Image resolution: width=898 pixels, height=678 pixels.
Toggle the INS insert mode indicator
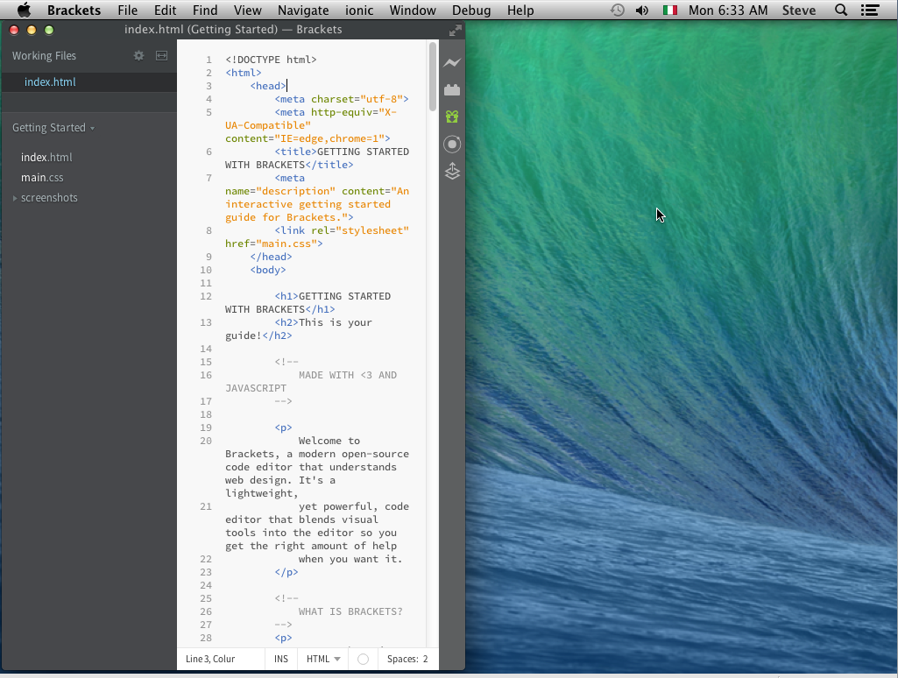281,659
